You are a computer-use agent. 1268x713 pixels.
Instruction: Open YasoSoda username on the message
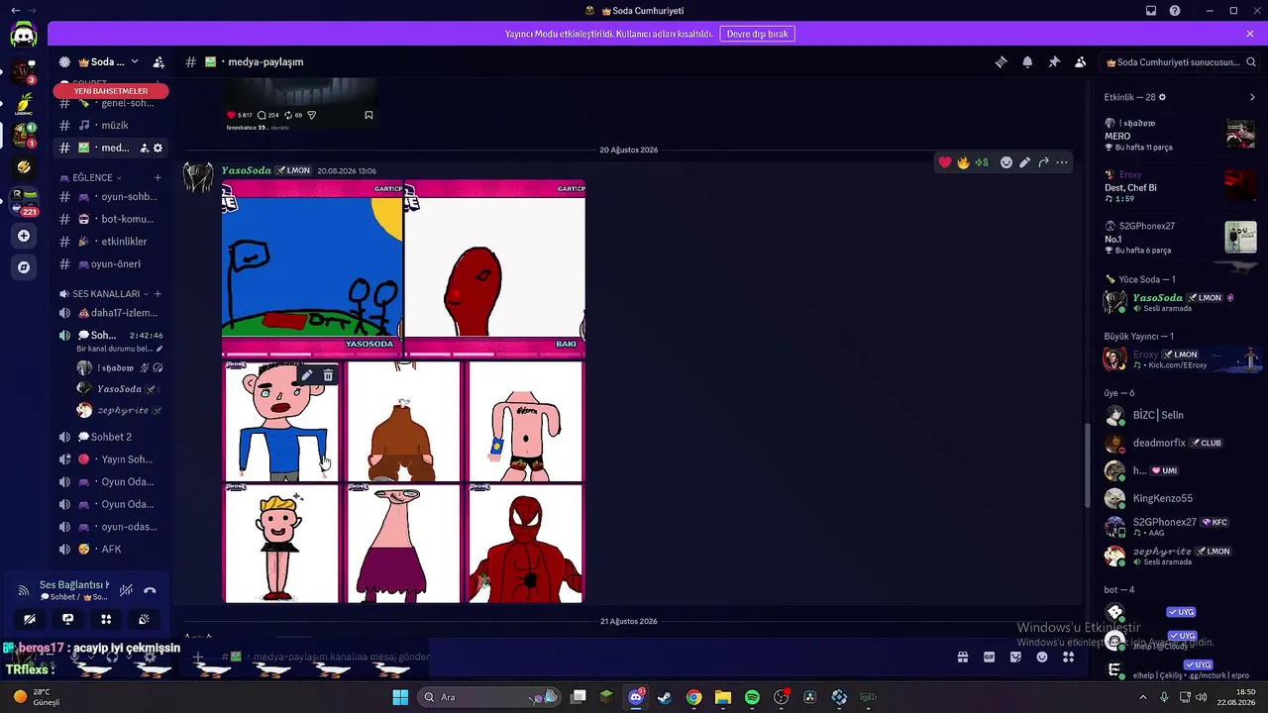247,170
